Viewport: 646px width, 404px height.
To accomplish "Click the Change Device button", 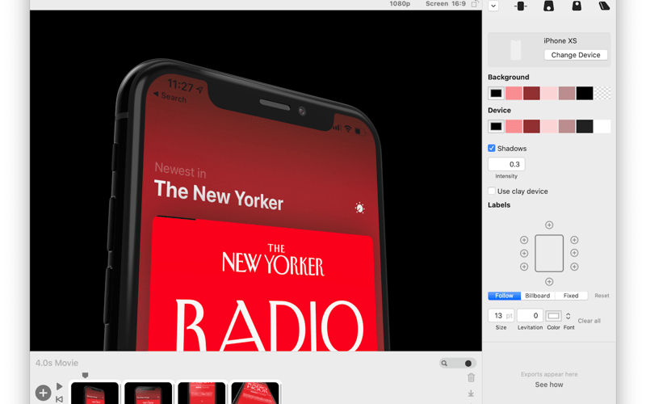I will point(576,55).
